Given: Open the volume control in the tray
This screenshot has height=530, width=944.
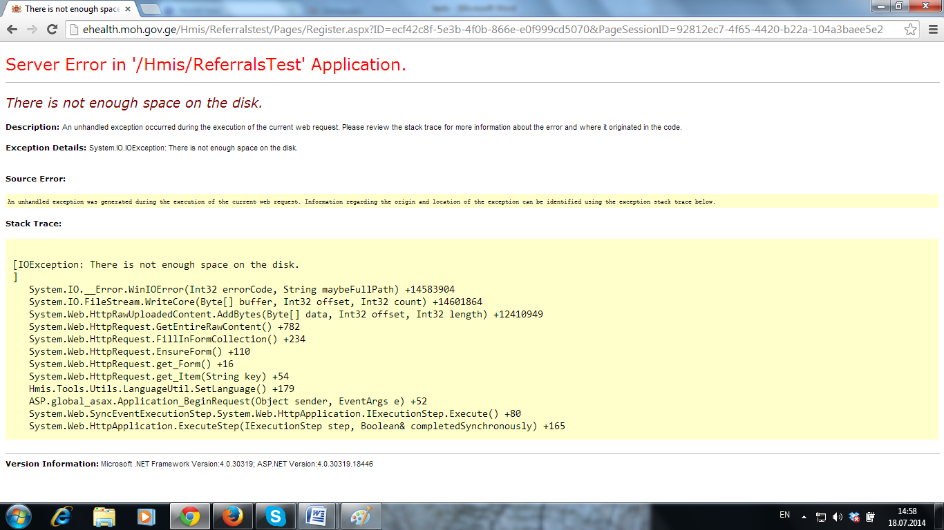Looking at the screenshot, I should [838, 516].
